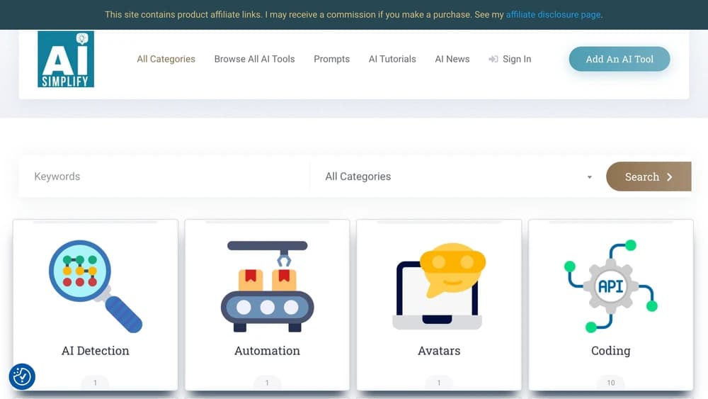Open the AI Detection magnifier icon
This screenshot has height=399, width=708.
[96, 286]
